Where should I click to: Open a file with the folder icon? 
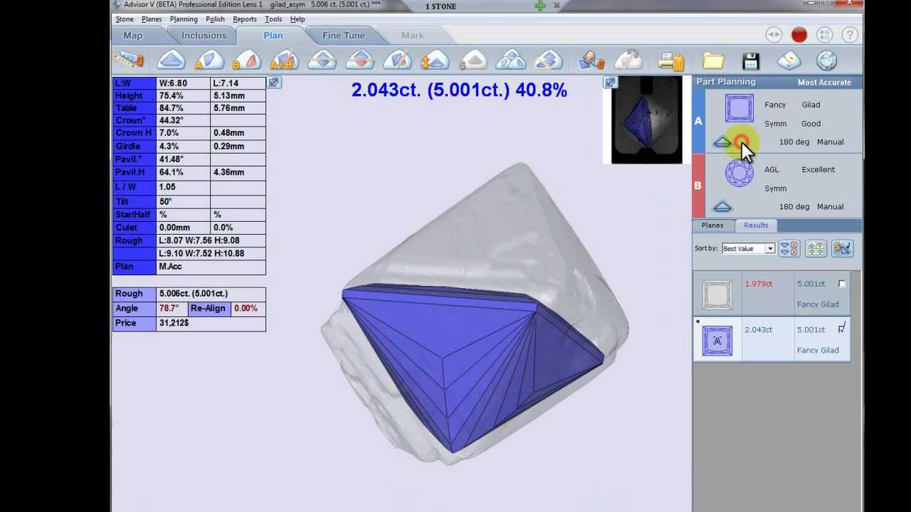click(713, 60)
